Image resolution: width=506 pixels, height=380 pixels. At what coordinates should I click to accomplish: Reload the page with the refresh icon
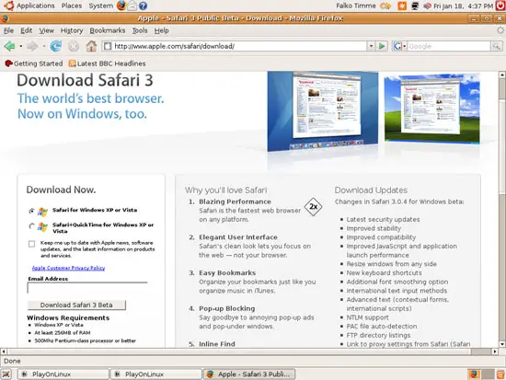coord(55,46)
